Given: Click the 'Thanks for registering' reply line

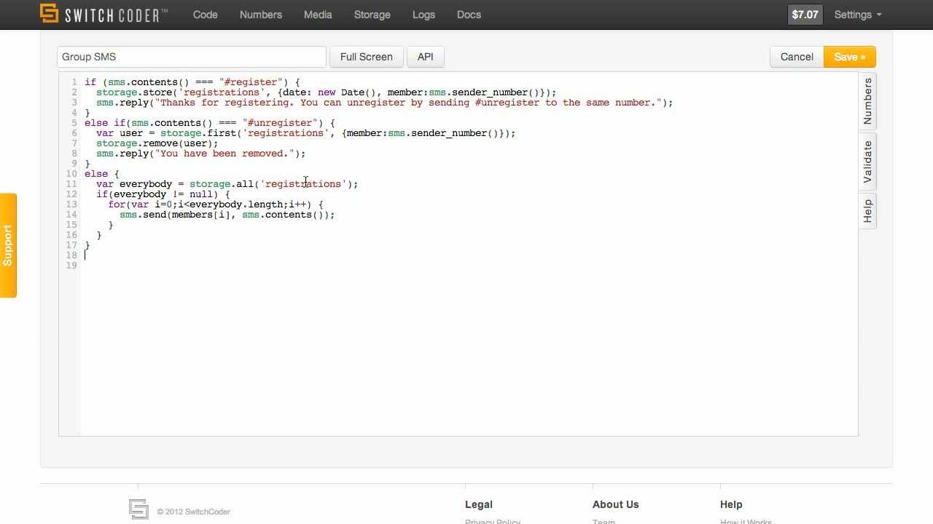Looking at the screenshot, I should 384,103.
